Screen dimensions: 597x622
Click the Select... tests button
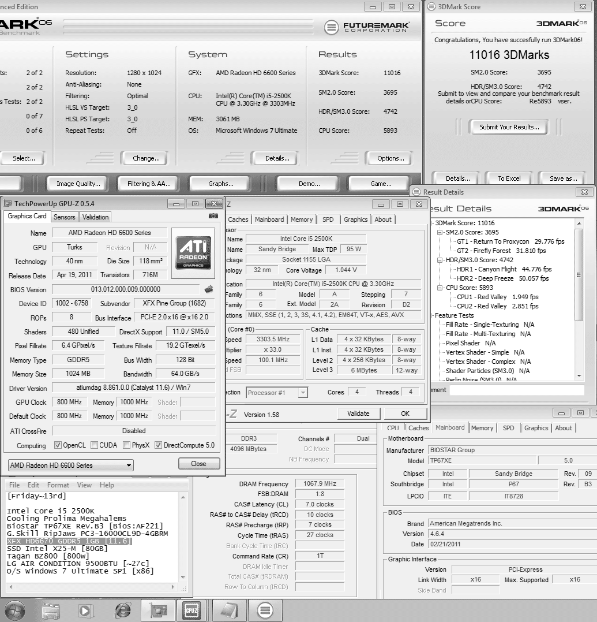tap(22, 158)
